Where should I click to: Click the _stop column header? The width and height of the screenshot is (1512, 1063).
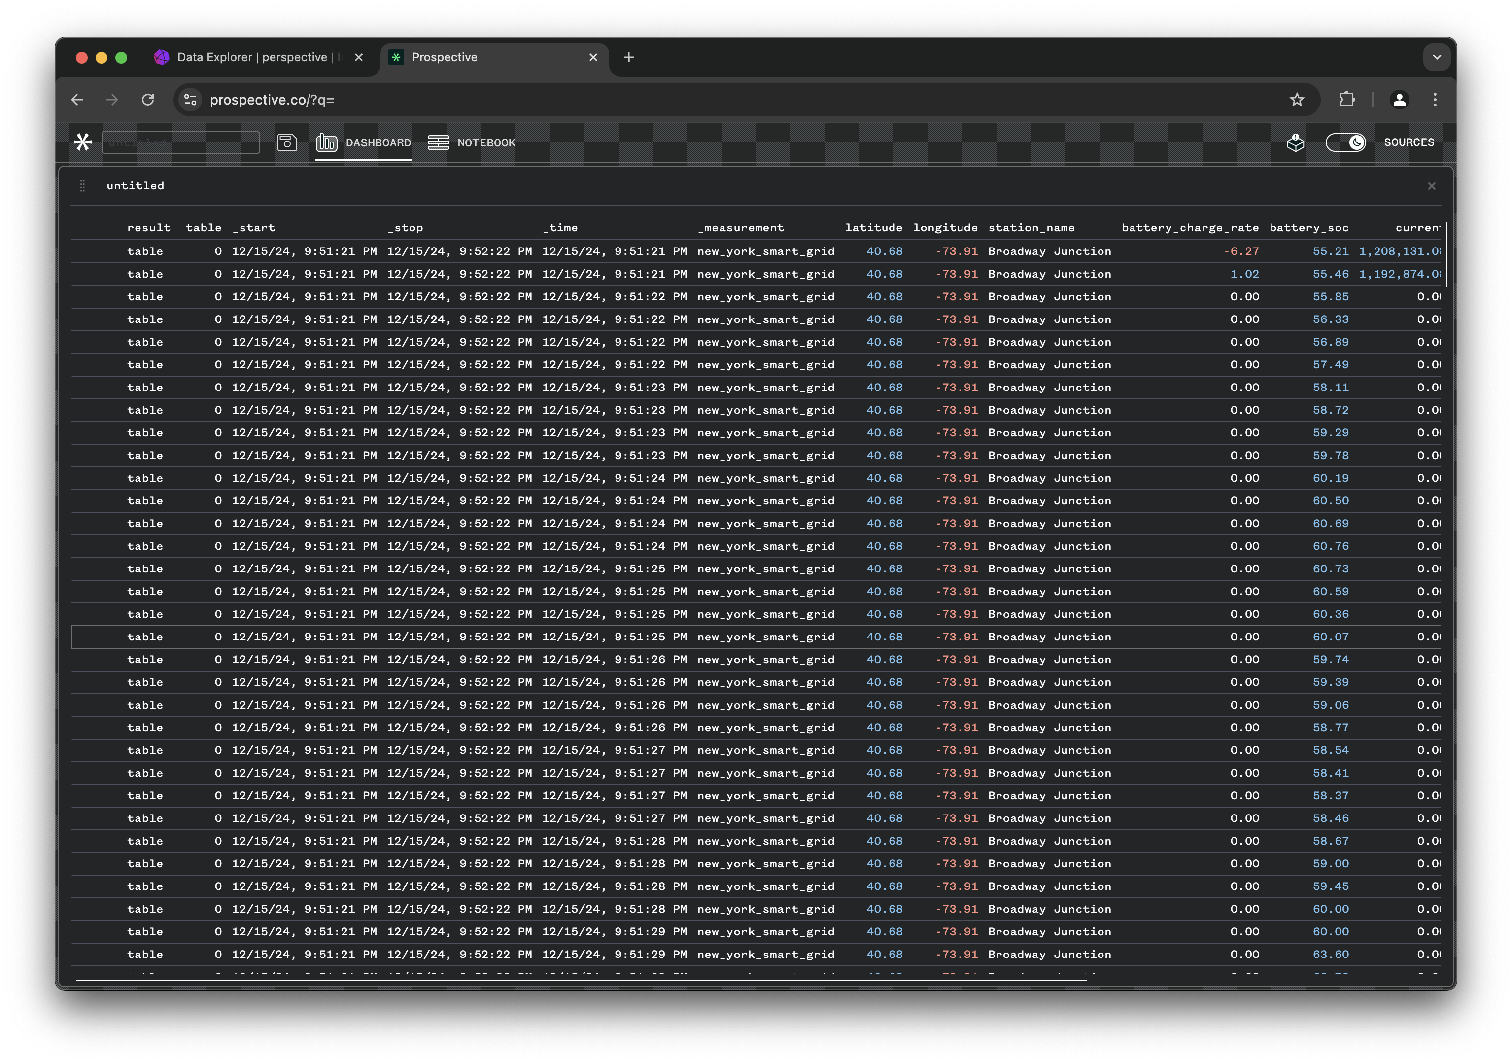(x=405, y=227)
